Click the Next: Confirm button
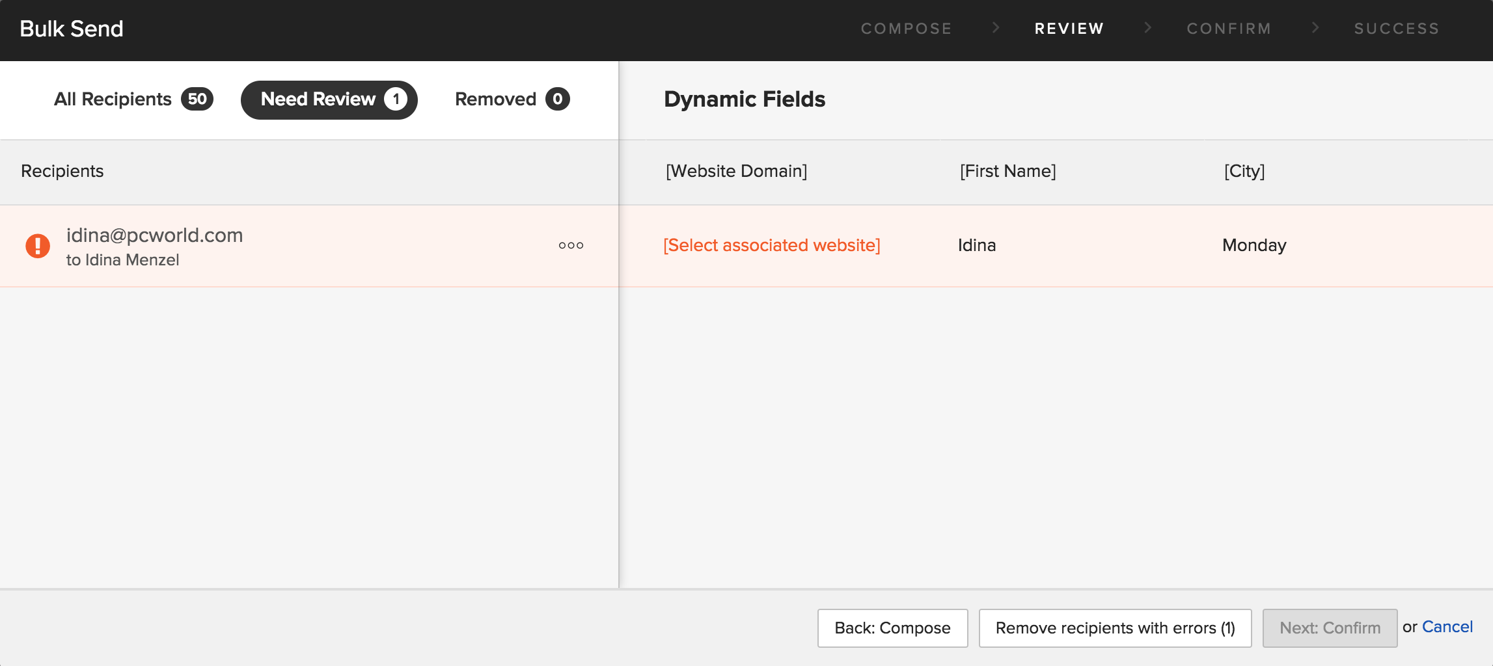 1330,628
